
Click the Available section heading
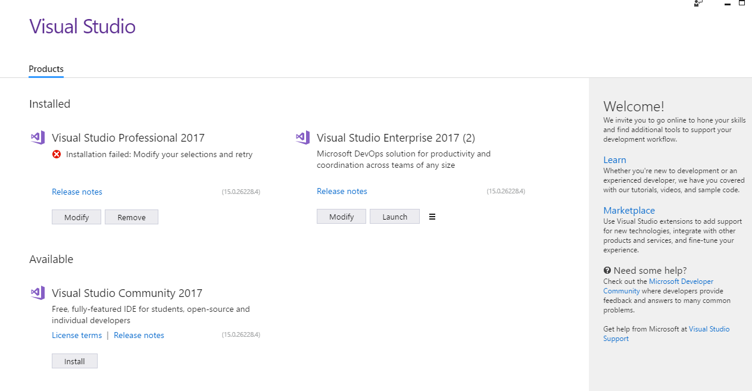point(51,259)
